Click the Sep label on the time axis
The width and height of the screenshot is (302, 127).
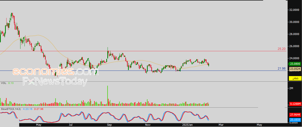click(109, 125)
